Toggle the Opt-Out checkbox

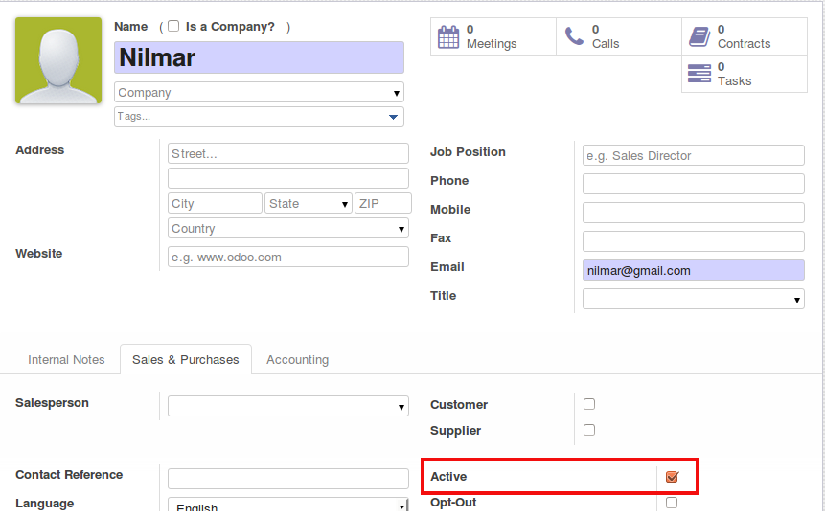672,503
